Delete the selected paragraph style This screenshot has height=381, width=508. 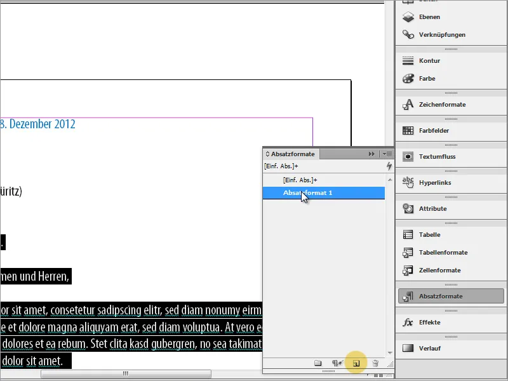pos(375,363)
